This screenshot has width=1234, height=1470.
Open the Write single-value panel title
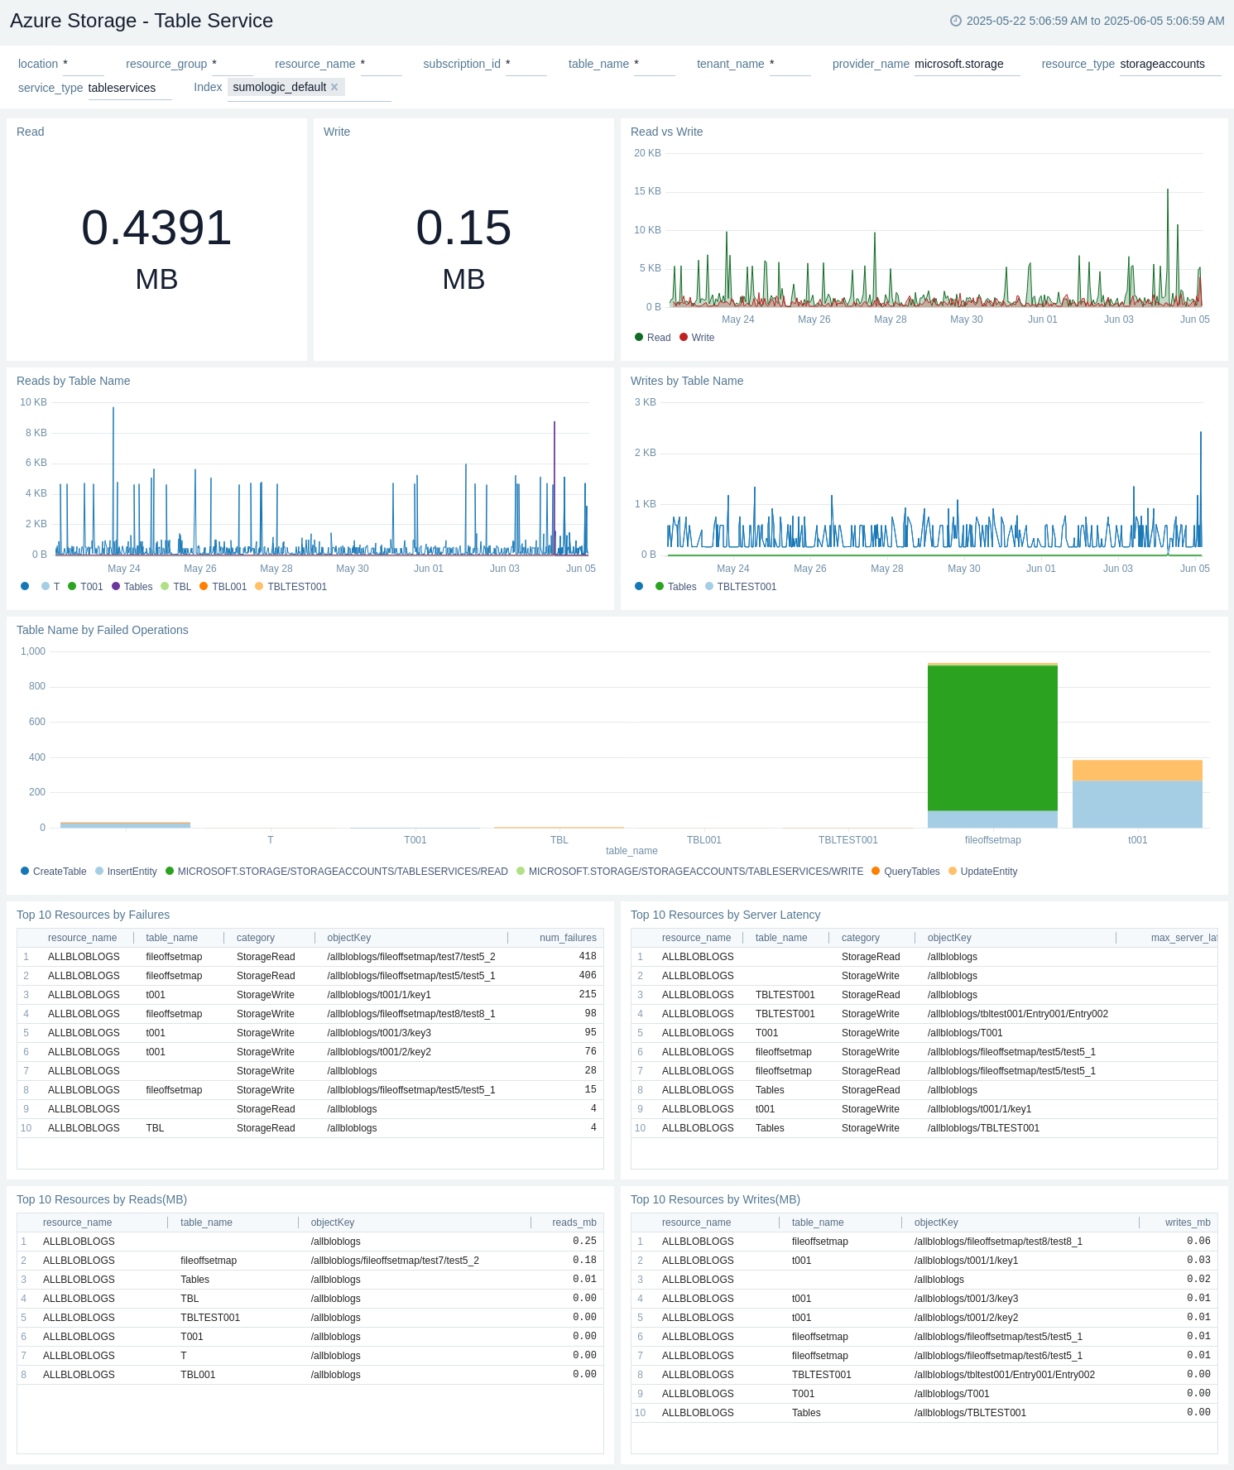click(x=337, y=132)
